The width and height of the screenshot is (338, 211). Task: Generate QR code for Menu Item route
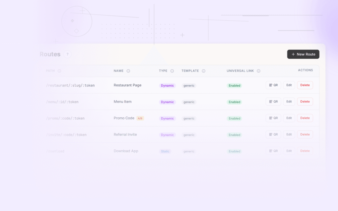273,102
